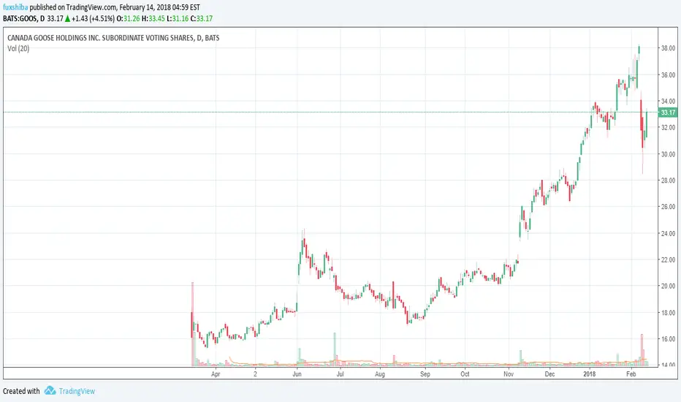Image resolution: width=681 pixels, height=402 pixels.
Task: Click the TradingView cloud logo icon
Action: [x=50, y=391]
